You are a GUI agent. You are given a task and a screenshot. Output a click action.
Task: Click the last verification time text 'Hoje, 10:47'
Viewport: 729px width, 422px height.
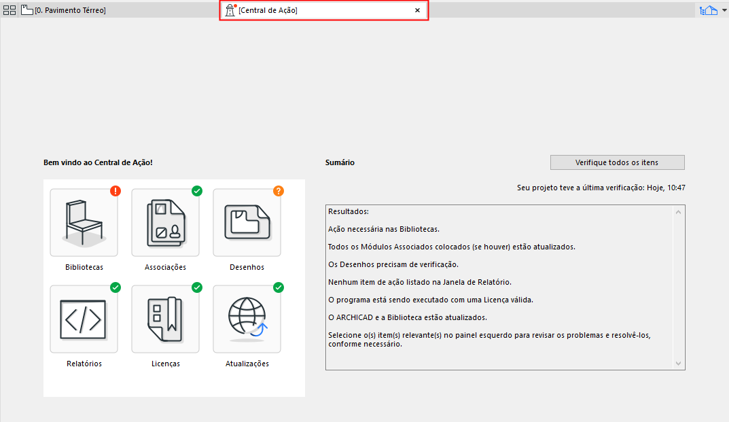(x=666, y=188)
